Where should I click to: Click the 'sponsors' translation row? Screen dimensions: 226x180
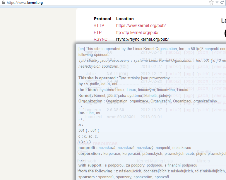(x=124, y=177)
